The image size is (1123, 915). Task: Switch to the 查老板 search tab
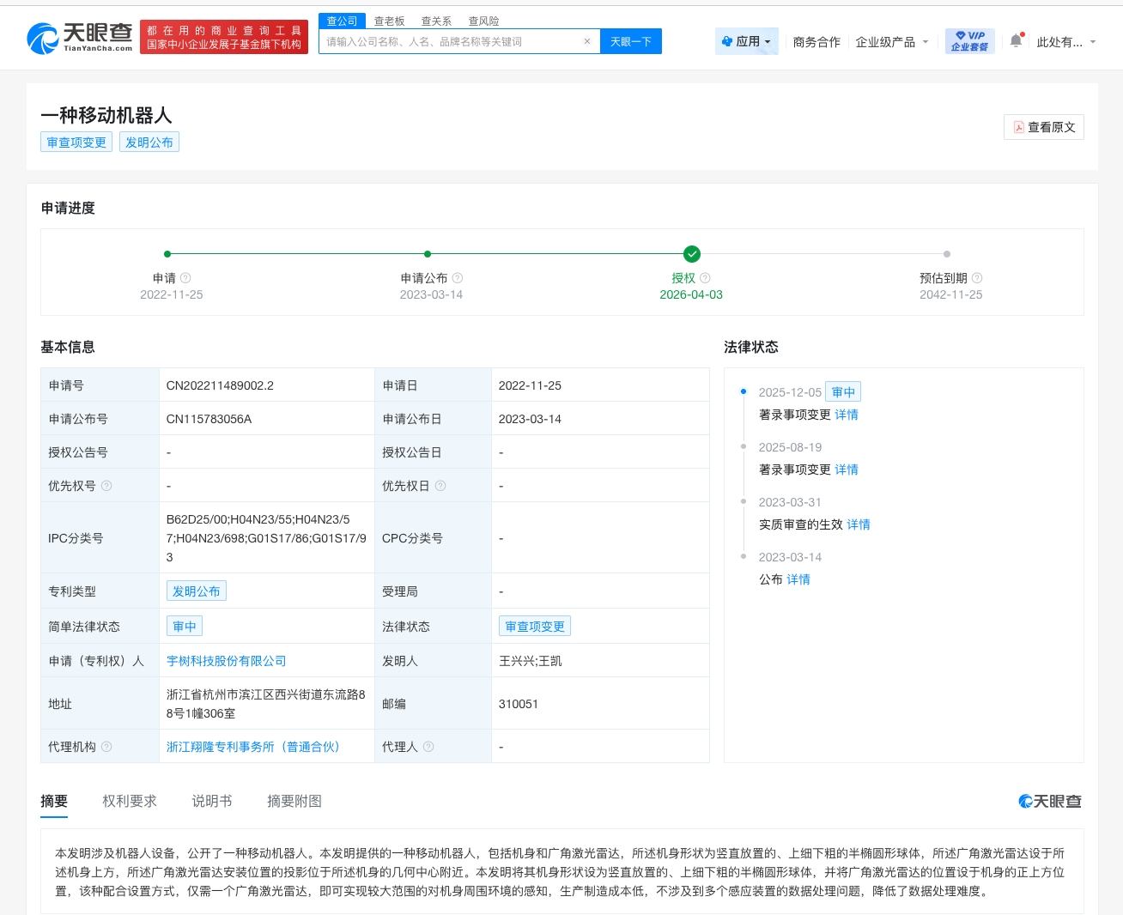pos(390,21)
